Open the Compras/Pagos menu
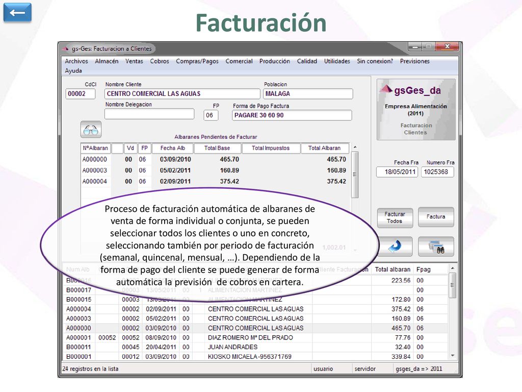 197,61
